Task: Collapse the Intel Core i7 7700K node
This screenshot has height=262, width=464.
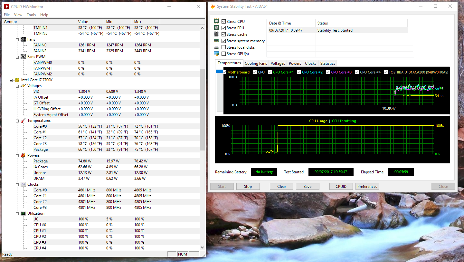Action: pyautogui.click(x=12, y=80)
